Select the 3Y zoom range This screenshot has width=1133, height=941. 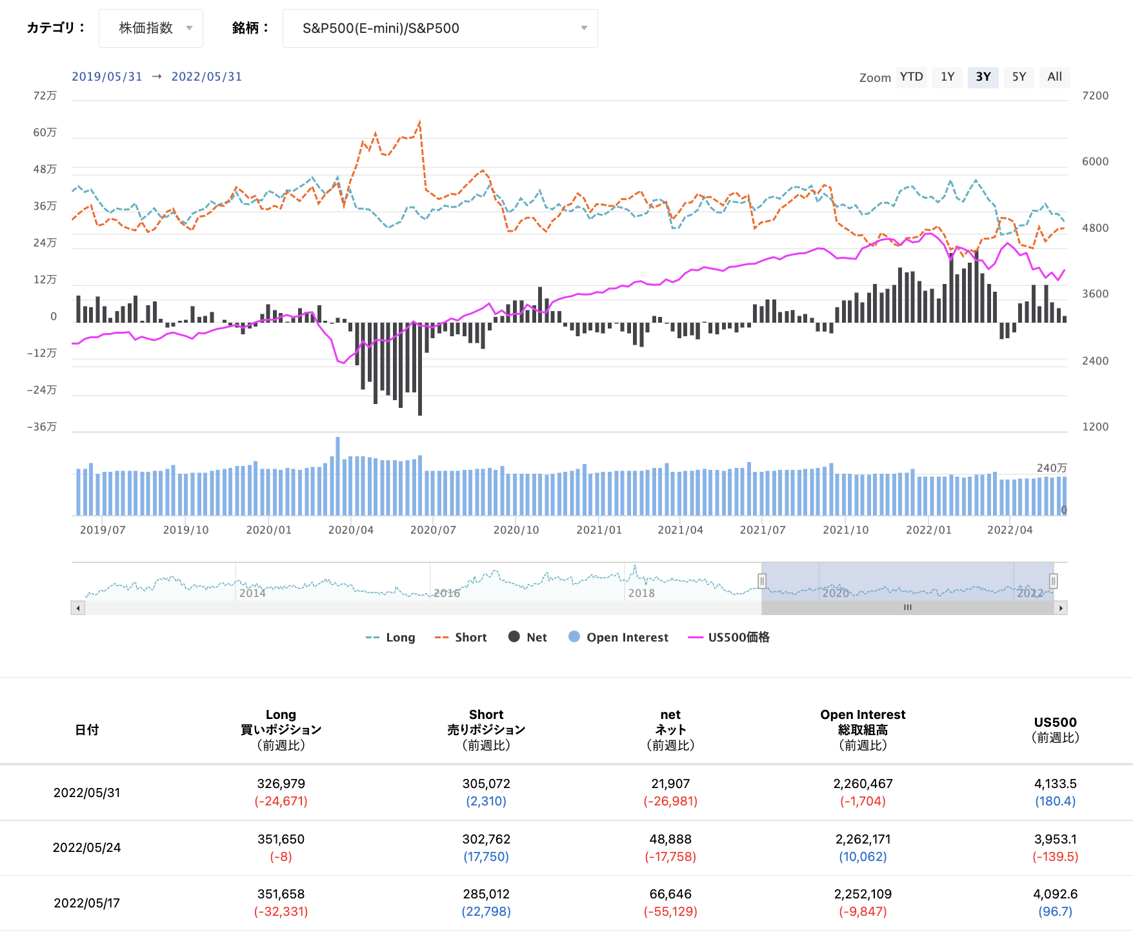click(x=983, y=77)
